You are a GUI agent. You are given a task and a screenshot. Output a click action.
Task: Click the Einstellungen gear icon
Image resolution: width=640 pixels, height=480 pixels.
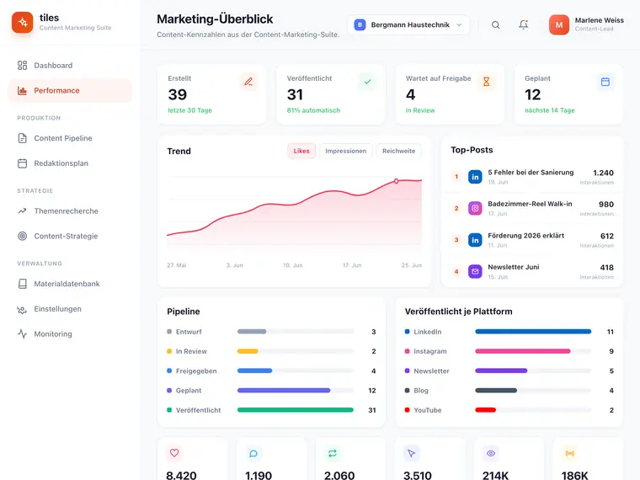22,310
